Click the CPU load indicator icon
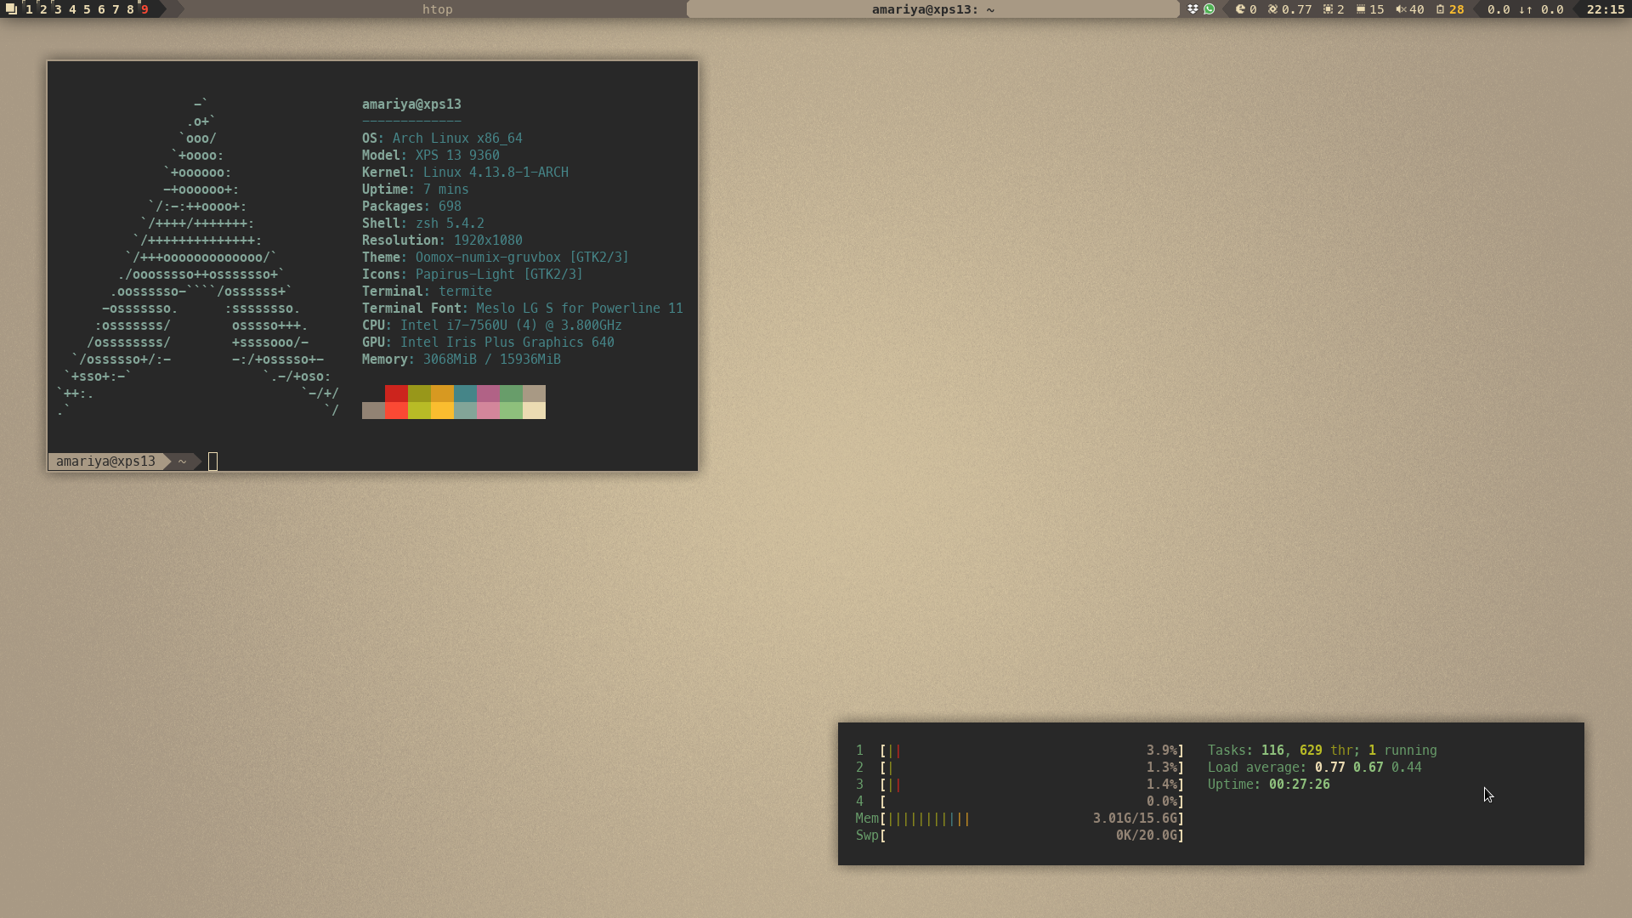 click(1272, 9)
